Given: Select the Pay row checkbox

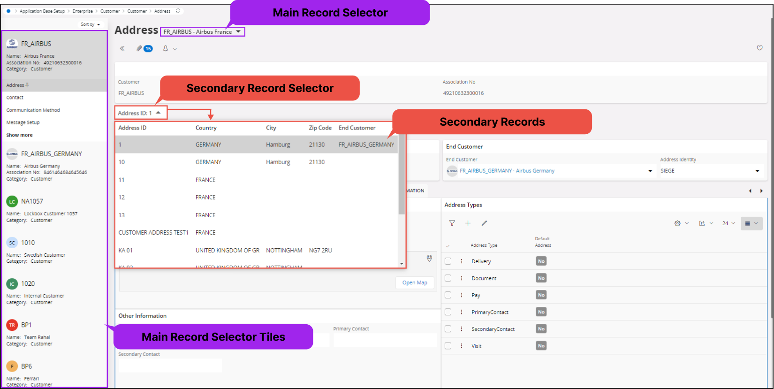Looking at the screenshot, I should tap(448, 295).
